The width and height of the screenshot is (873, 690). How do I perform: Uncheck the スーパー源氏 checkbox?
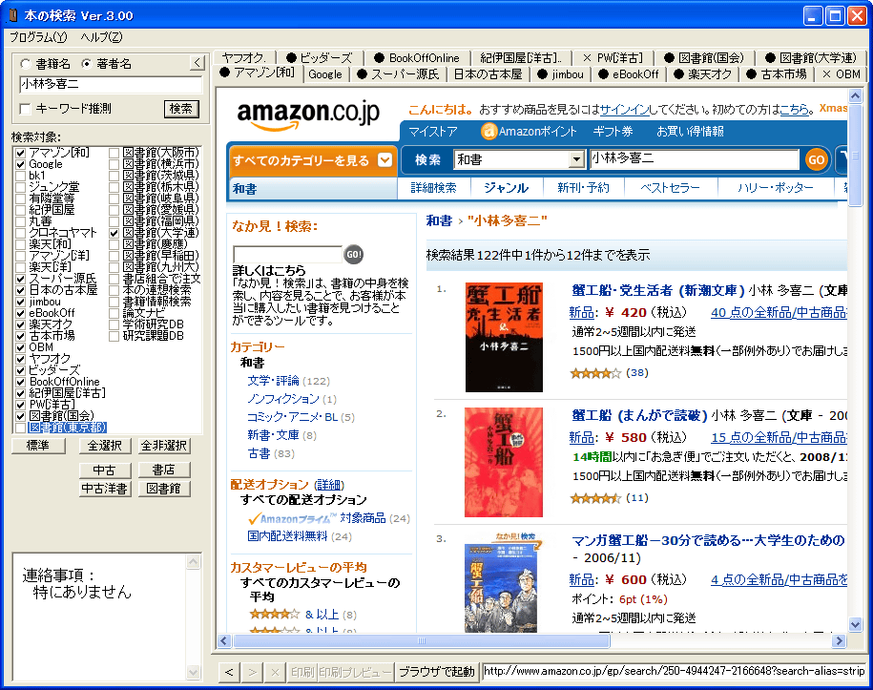point(21,279)
